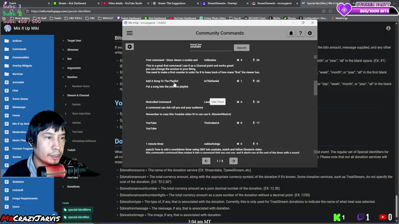Open the Kick Dashboard bookmark

(155, 18)
